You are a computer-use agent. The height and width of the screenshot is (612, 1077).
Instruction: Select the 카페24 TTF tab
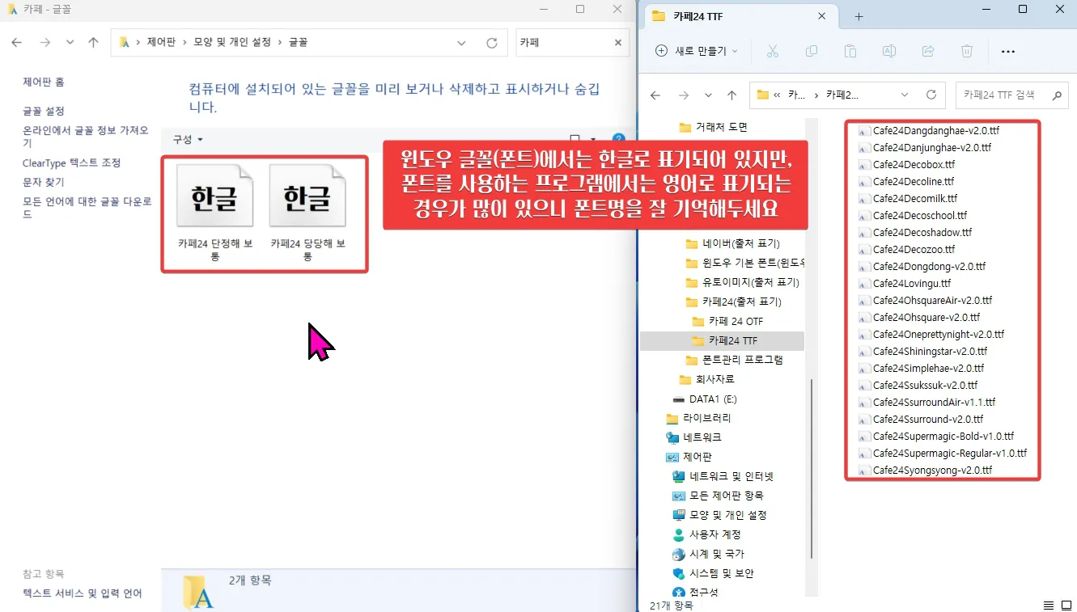(x=740, y=16)
